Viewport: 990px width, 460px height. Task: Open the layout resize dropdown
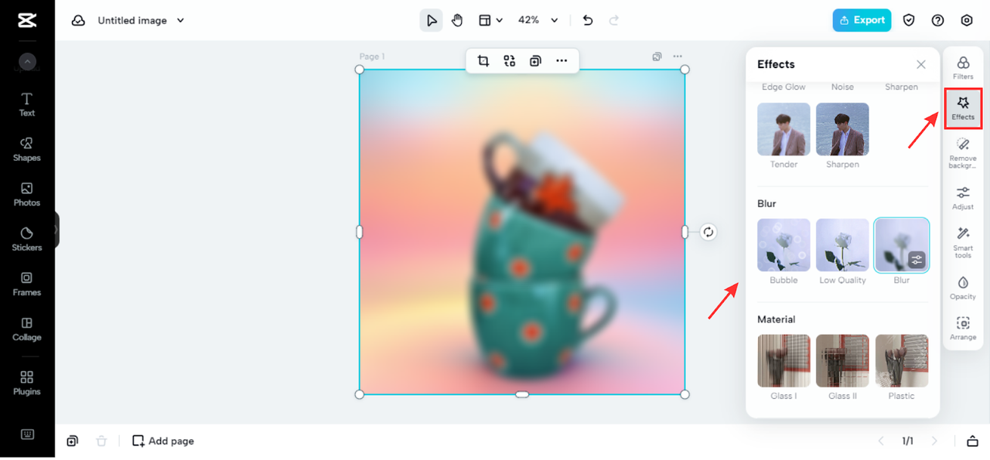[490, 20]
